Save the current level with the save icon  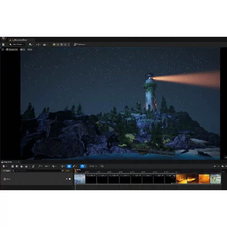pos(3,44)
